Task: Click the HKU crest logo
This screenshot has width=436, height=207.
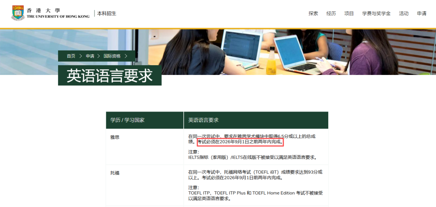Action: [18, 13]
